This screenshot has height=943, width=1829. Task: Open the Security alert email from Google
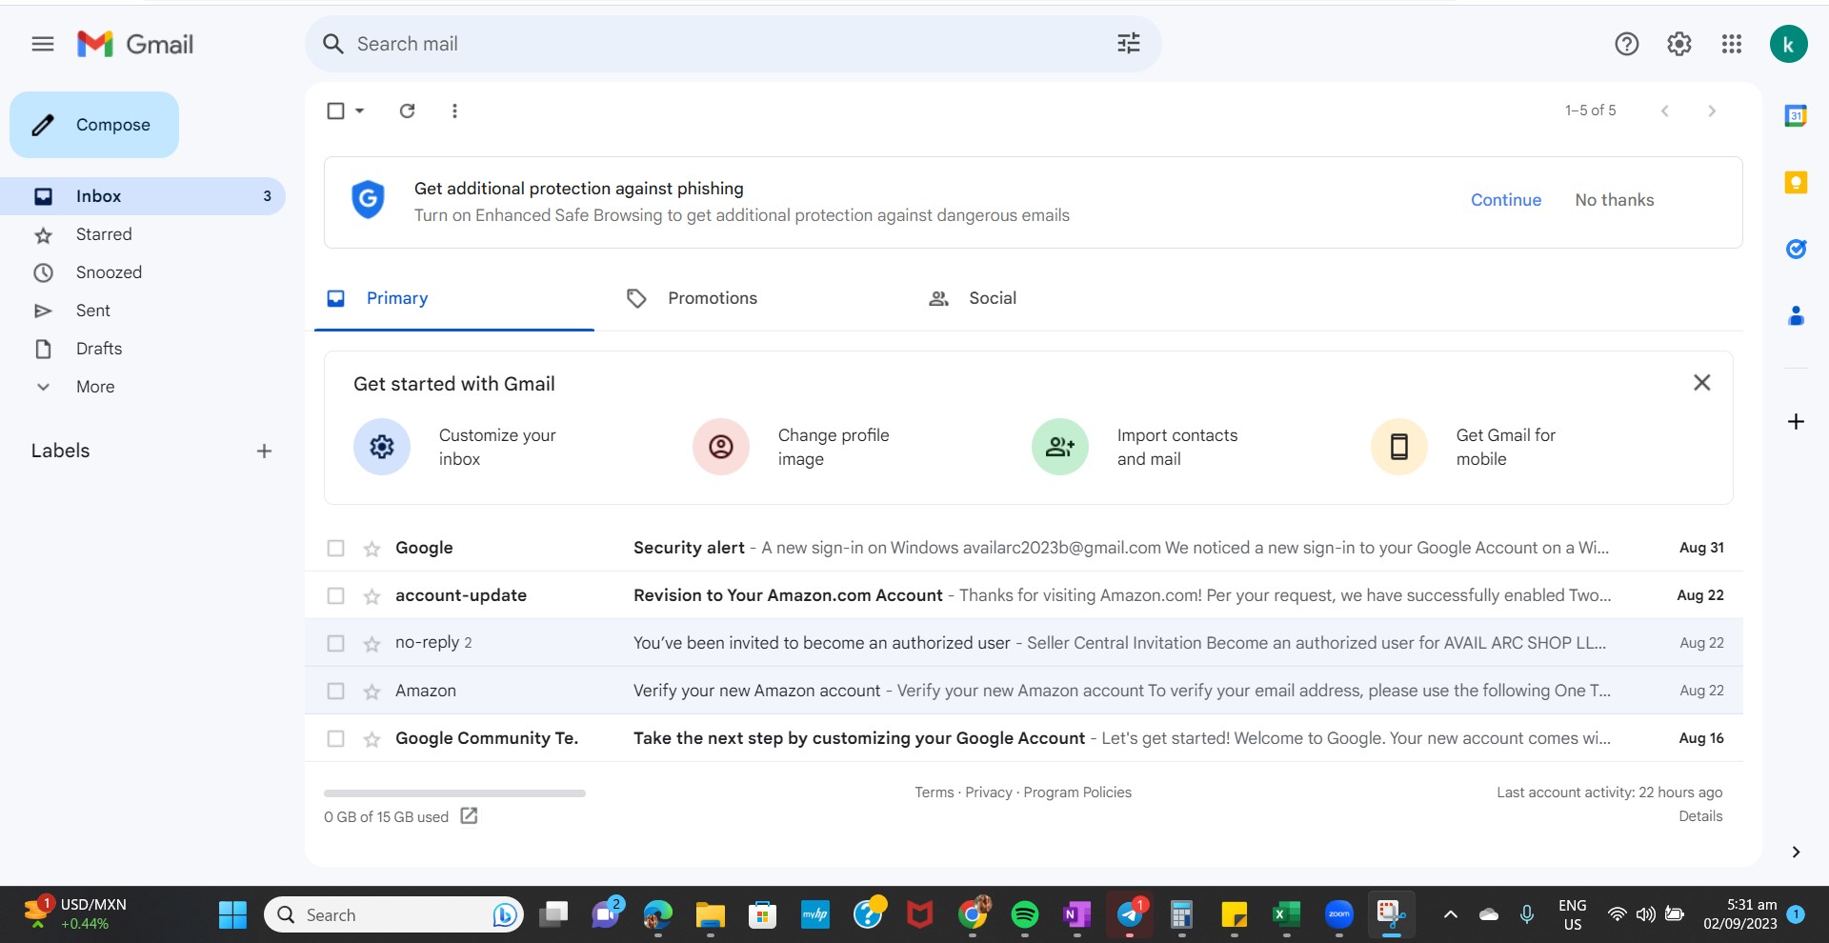pyautogui.click(x=1024, y=548)
